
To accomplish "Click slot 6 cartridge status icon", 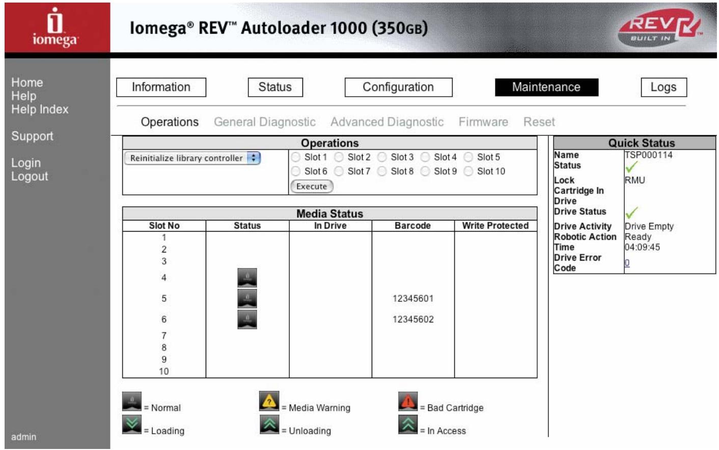I will coord(247,320).
